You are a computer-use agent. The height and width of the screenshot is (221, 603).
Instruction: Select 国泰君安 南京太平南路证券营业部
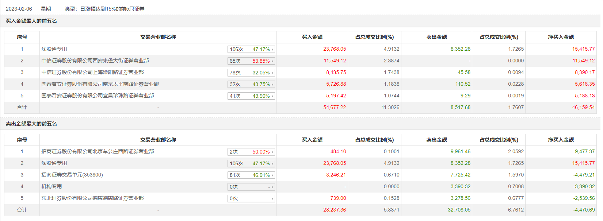pyautogui.click(x=100, y=84)
